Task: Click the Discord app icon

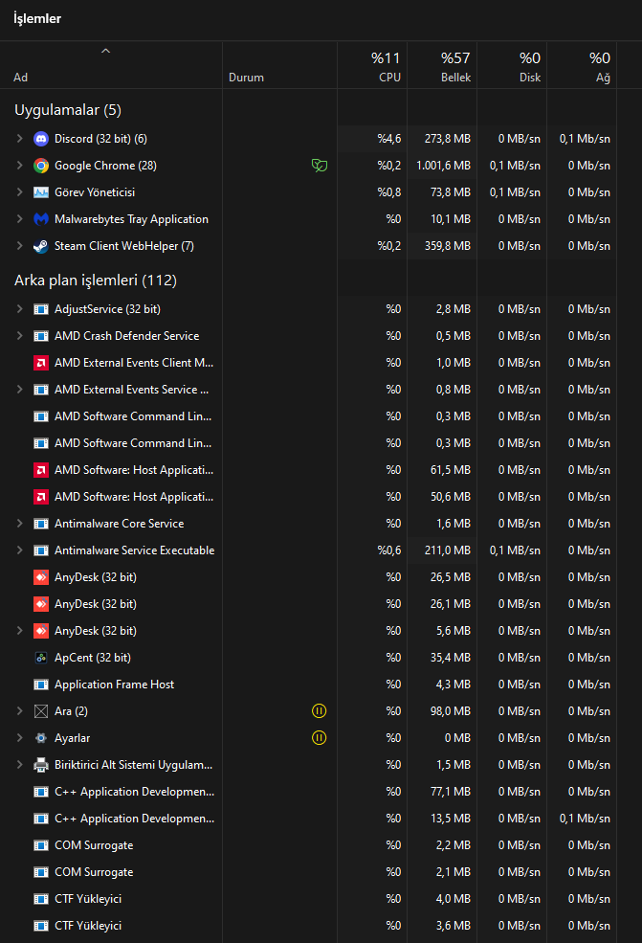Action: click(x=41, y=139)
